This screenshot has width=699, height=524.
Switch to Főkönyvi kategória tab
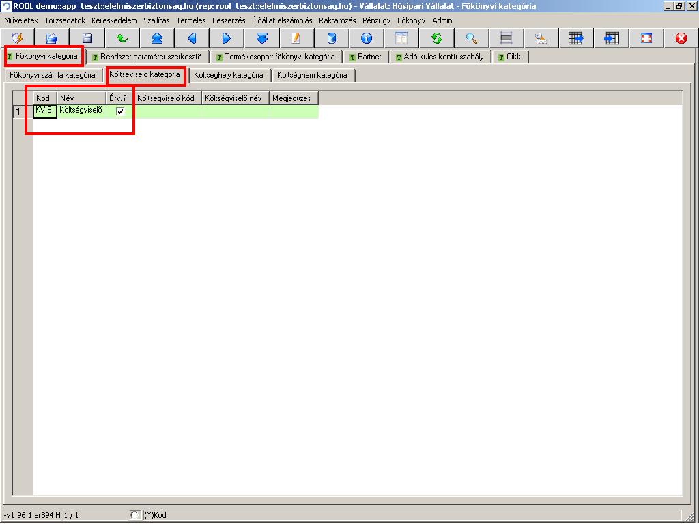pos(43,56)
